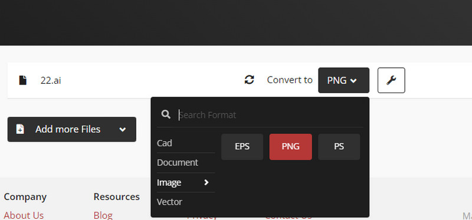Click the document plus icon on Add more Files
Screen dimensions: 472x220
click(x=20, y=129)
